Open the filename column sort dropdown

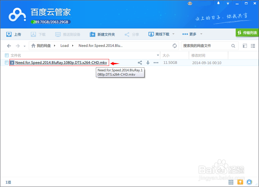coord(158,55)
